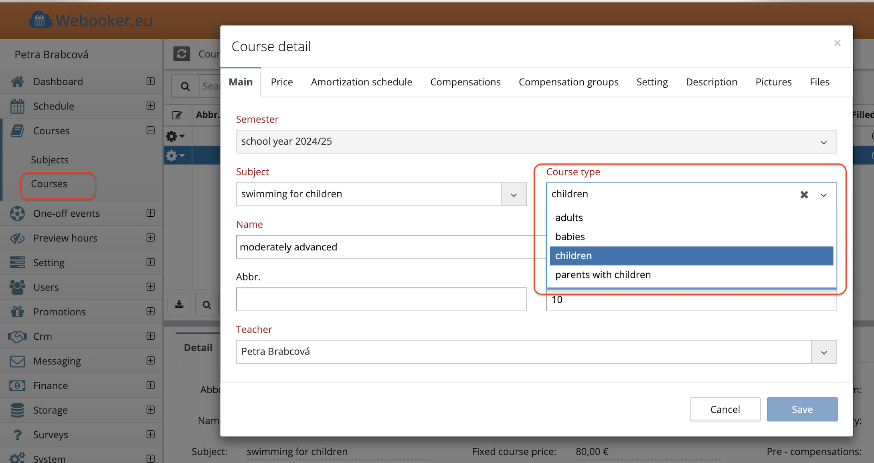
Task: Click the Save button
Action: [x=802, y=409]
